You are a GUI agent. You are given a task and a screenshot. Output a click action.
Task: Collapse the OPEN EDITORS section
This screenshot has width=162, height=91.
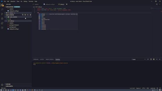(x=5, y=7)
